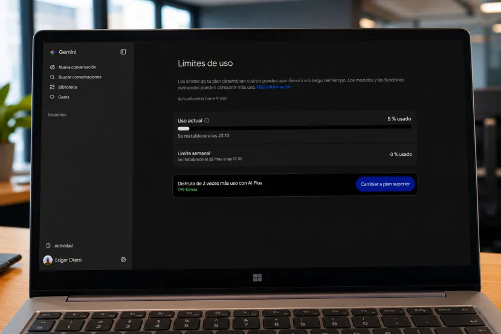The height and width of the screenshot is (334, 501).
Task: Click the Gemini sparkle logo icon
Action: (53, 52)
